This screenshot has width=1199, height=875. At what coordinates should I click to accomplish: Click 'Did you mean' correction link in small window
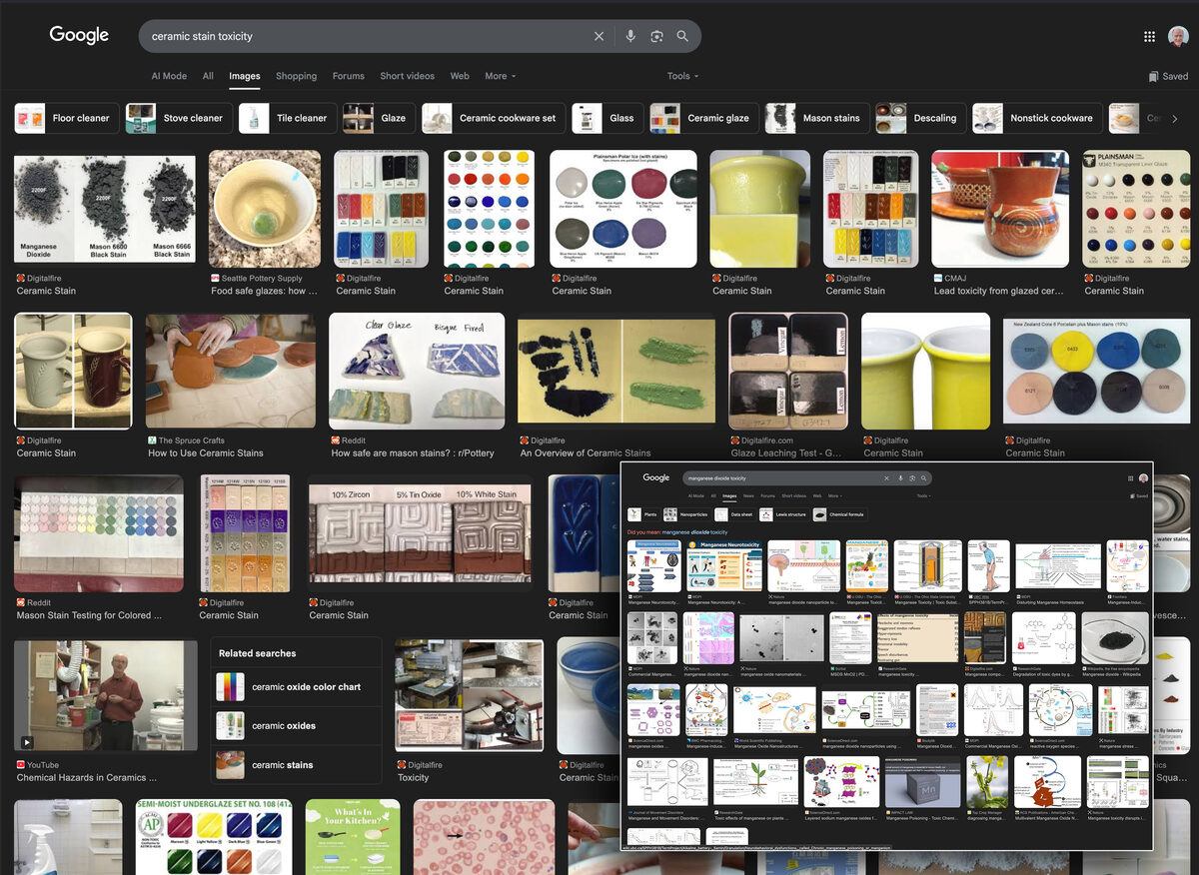(x=694, y=532)
